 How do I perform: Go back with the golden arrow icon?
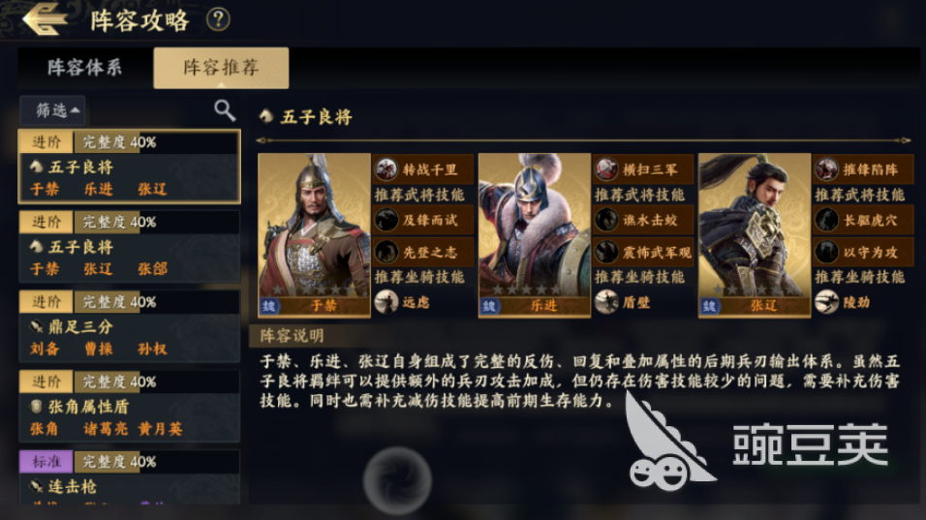tap(45, 19)
